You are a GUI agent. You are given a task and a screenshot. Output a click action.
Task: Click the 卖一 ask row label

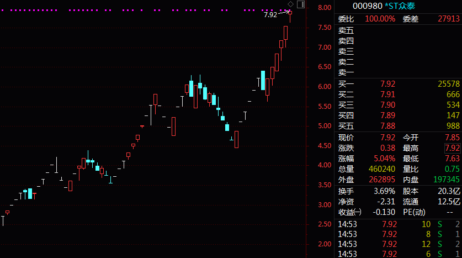tap(346, 72)
